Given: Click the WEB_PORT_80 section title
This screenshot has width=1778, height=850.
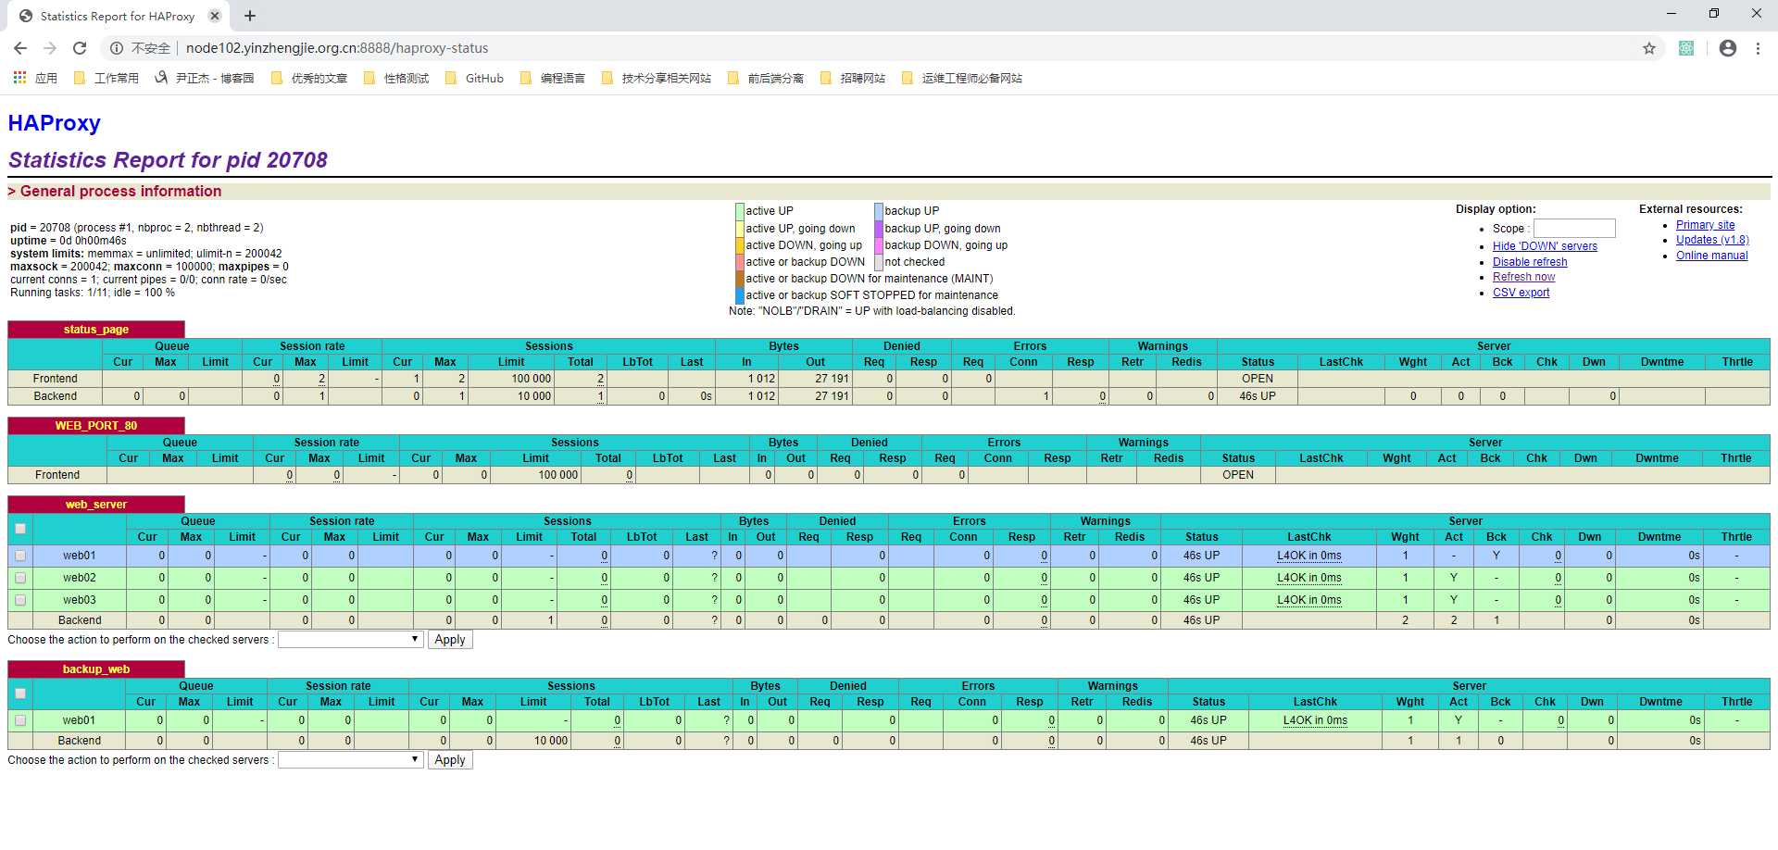Looking at the screenshot, I should coord(96,426).
